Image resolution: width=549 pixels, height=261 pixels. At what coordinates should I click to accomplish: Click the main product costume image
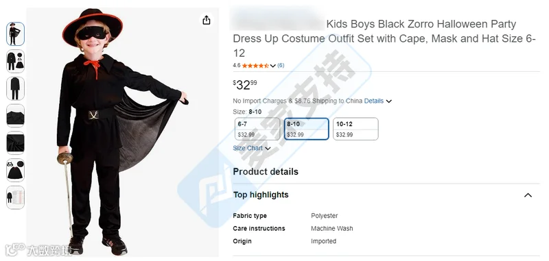coord(123,132)
